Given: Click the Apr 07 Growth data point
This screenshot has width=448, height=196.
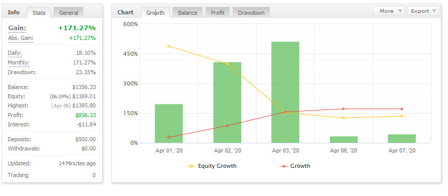Looking at the screenshot, I should 402,109.
